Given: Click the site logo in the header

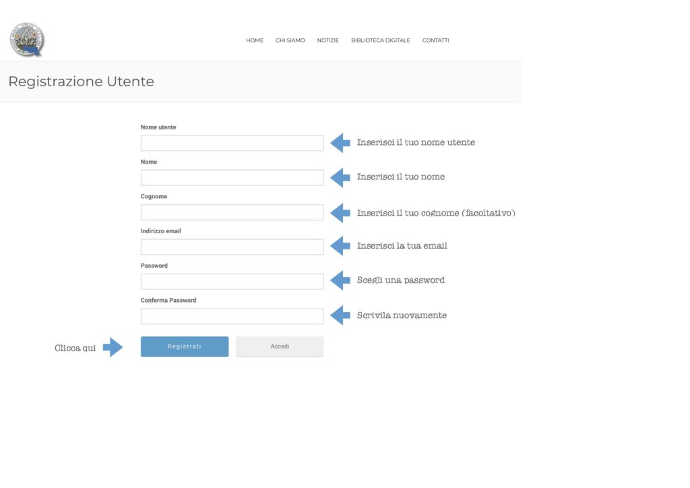Looking at the screenshot, I should (27, 40).
